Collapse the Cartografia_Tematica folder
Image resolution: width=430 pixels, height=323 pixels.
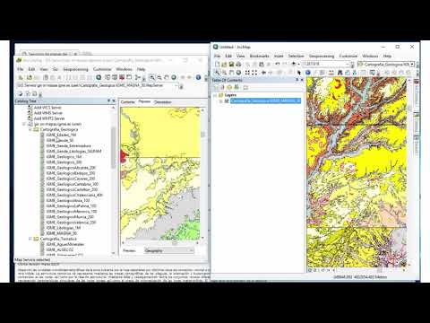coord(30,239)
